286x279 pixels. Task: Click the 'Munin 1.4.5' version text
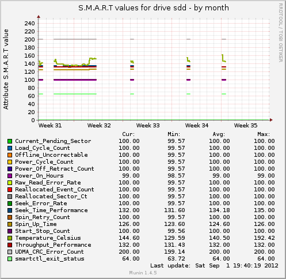[143, 273]
